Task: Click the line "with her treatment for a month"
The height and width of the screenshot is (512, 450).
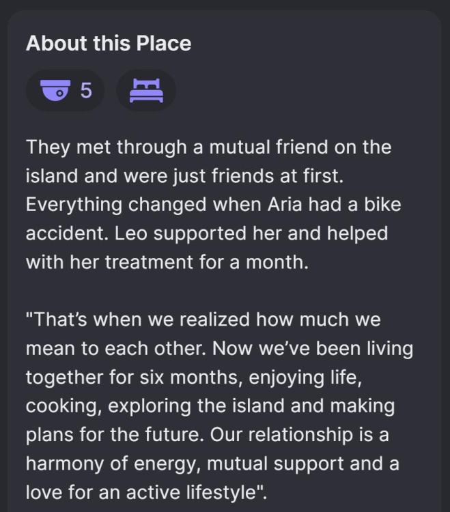Action: pos(167,261)
